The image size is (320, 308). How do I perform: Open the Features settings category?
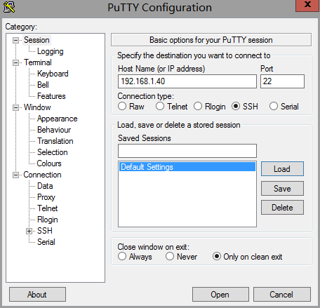pyautogui.click(x=51, y=96)
